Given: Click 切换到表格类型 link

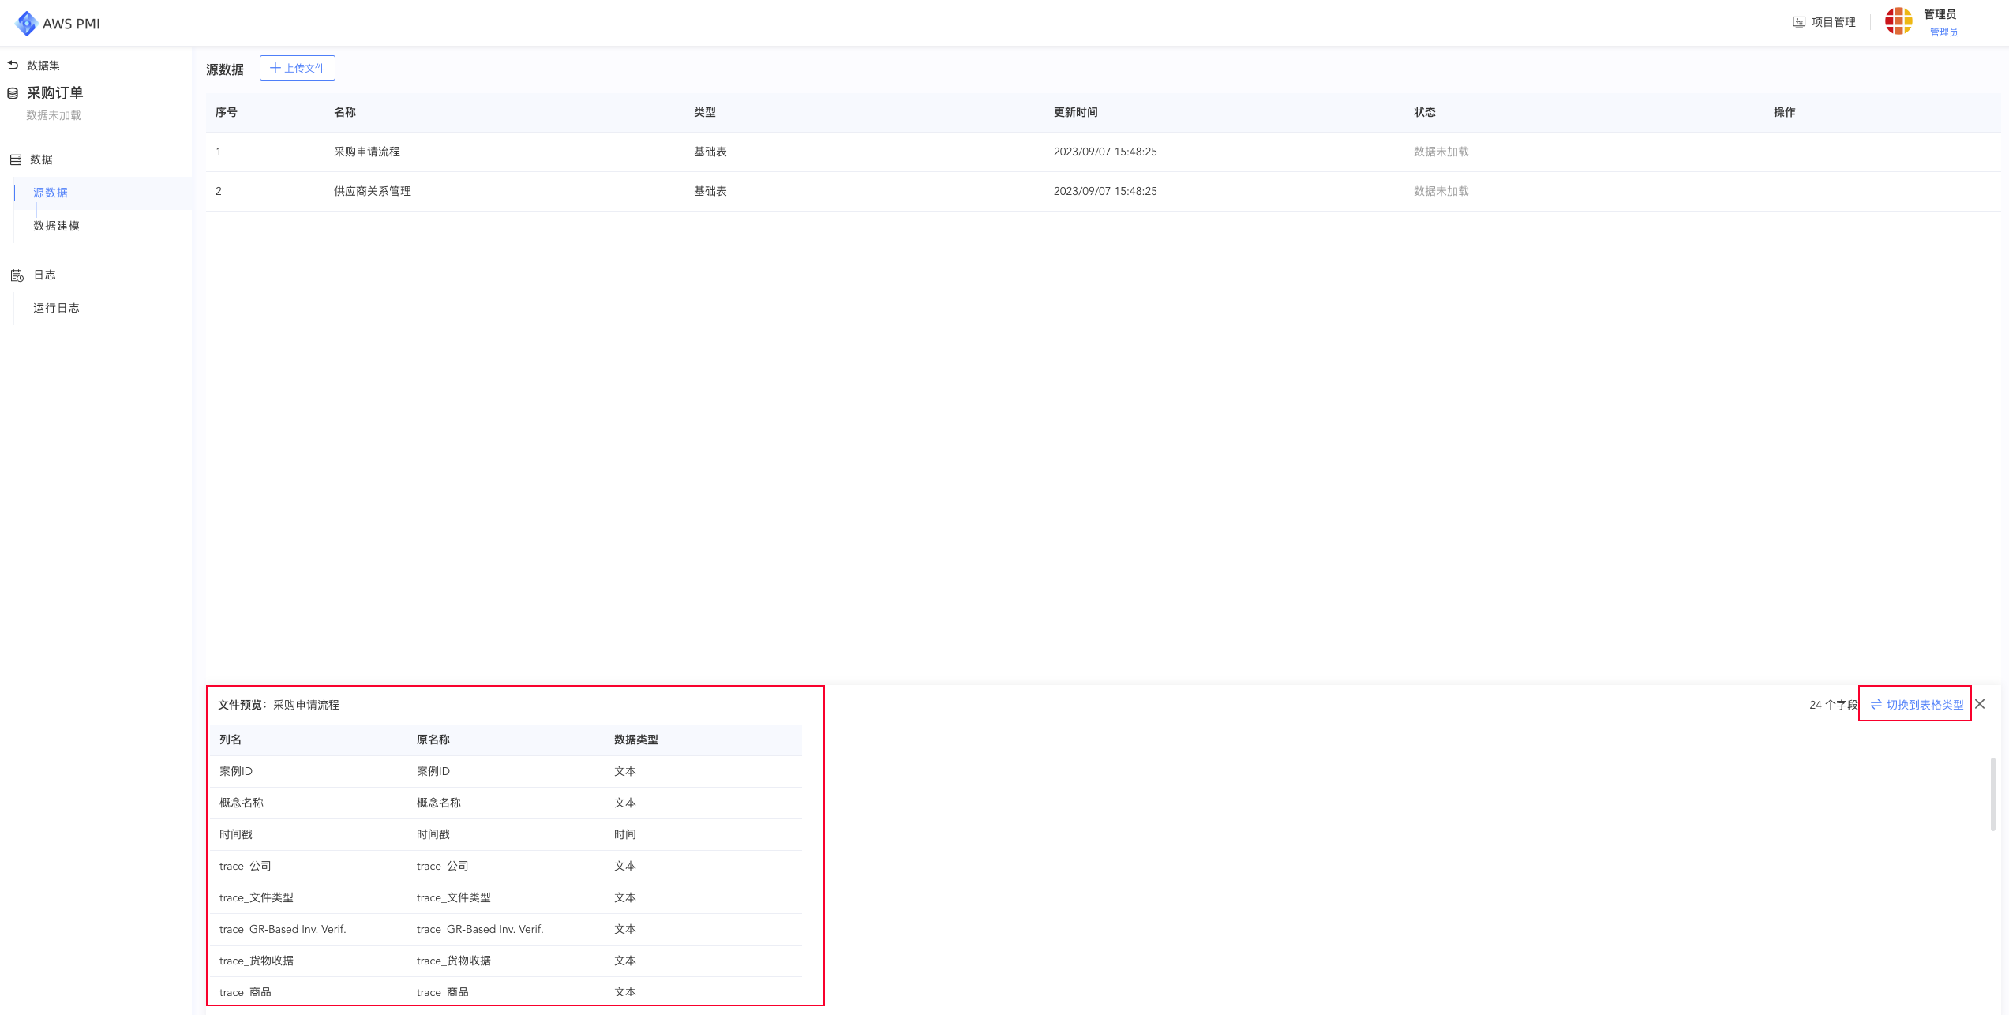Looking at the screenshot, I should click(x=1925, y=705).
